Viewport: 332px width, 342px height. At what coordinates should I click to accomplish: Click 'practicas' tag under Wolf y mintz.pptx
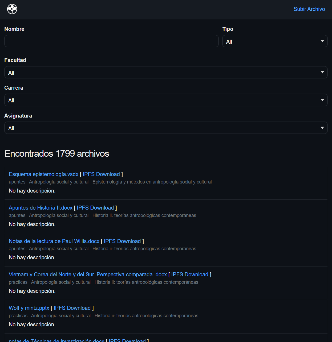pyautogui.click(x=18, y=316)
